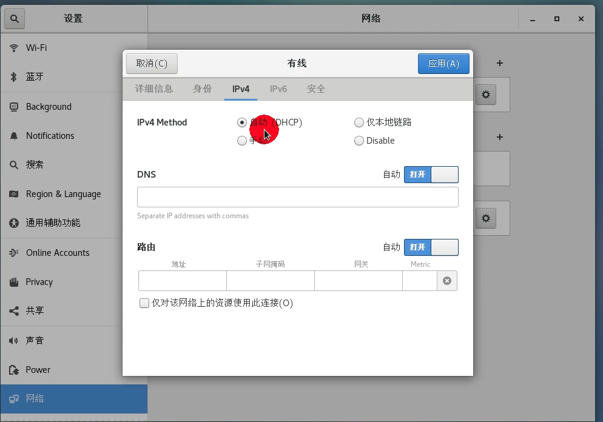603x422 pixels.
Task: Open Wi-Fi settings in sidebar
Action: tap(74, 48)
